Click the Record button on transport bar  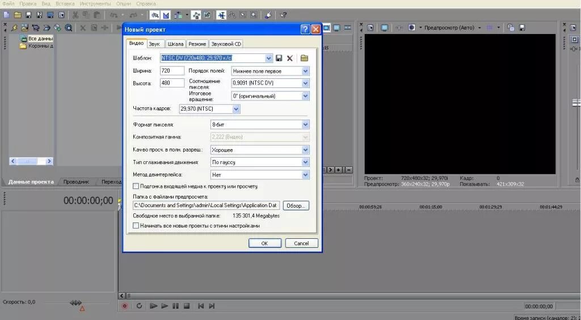pyautogui.click(x=125, y=306)
